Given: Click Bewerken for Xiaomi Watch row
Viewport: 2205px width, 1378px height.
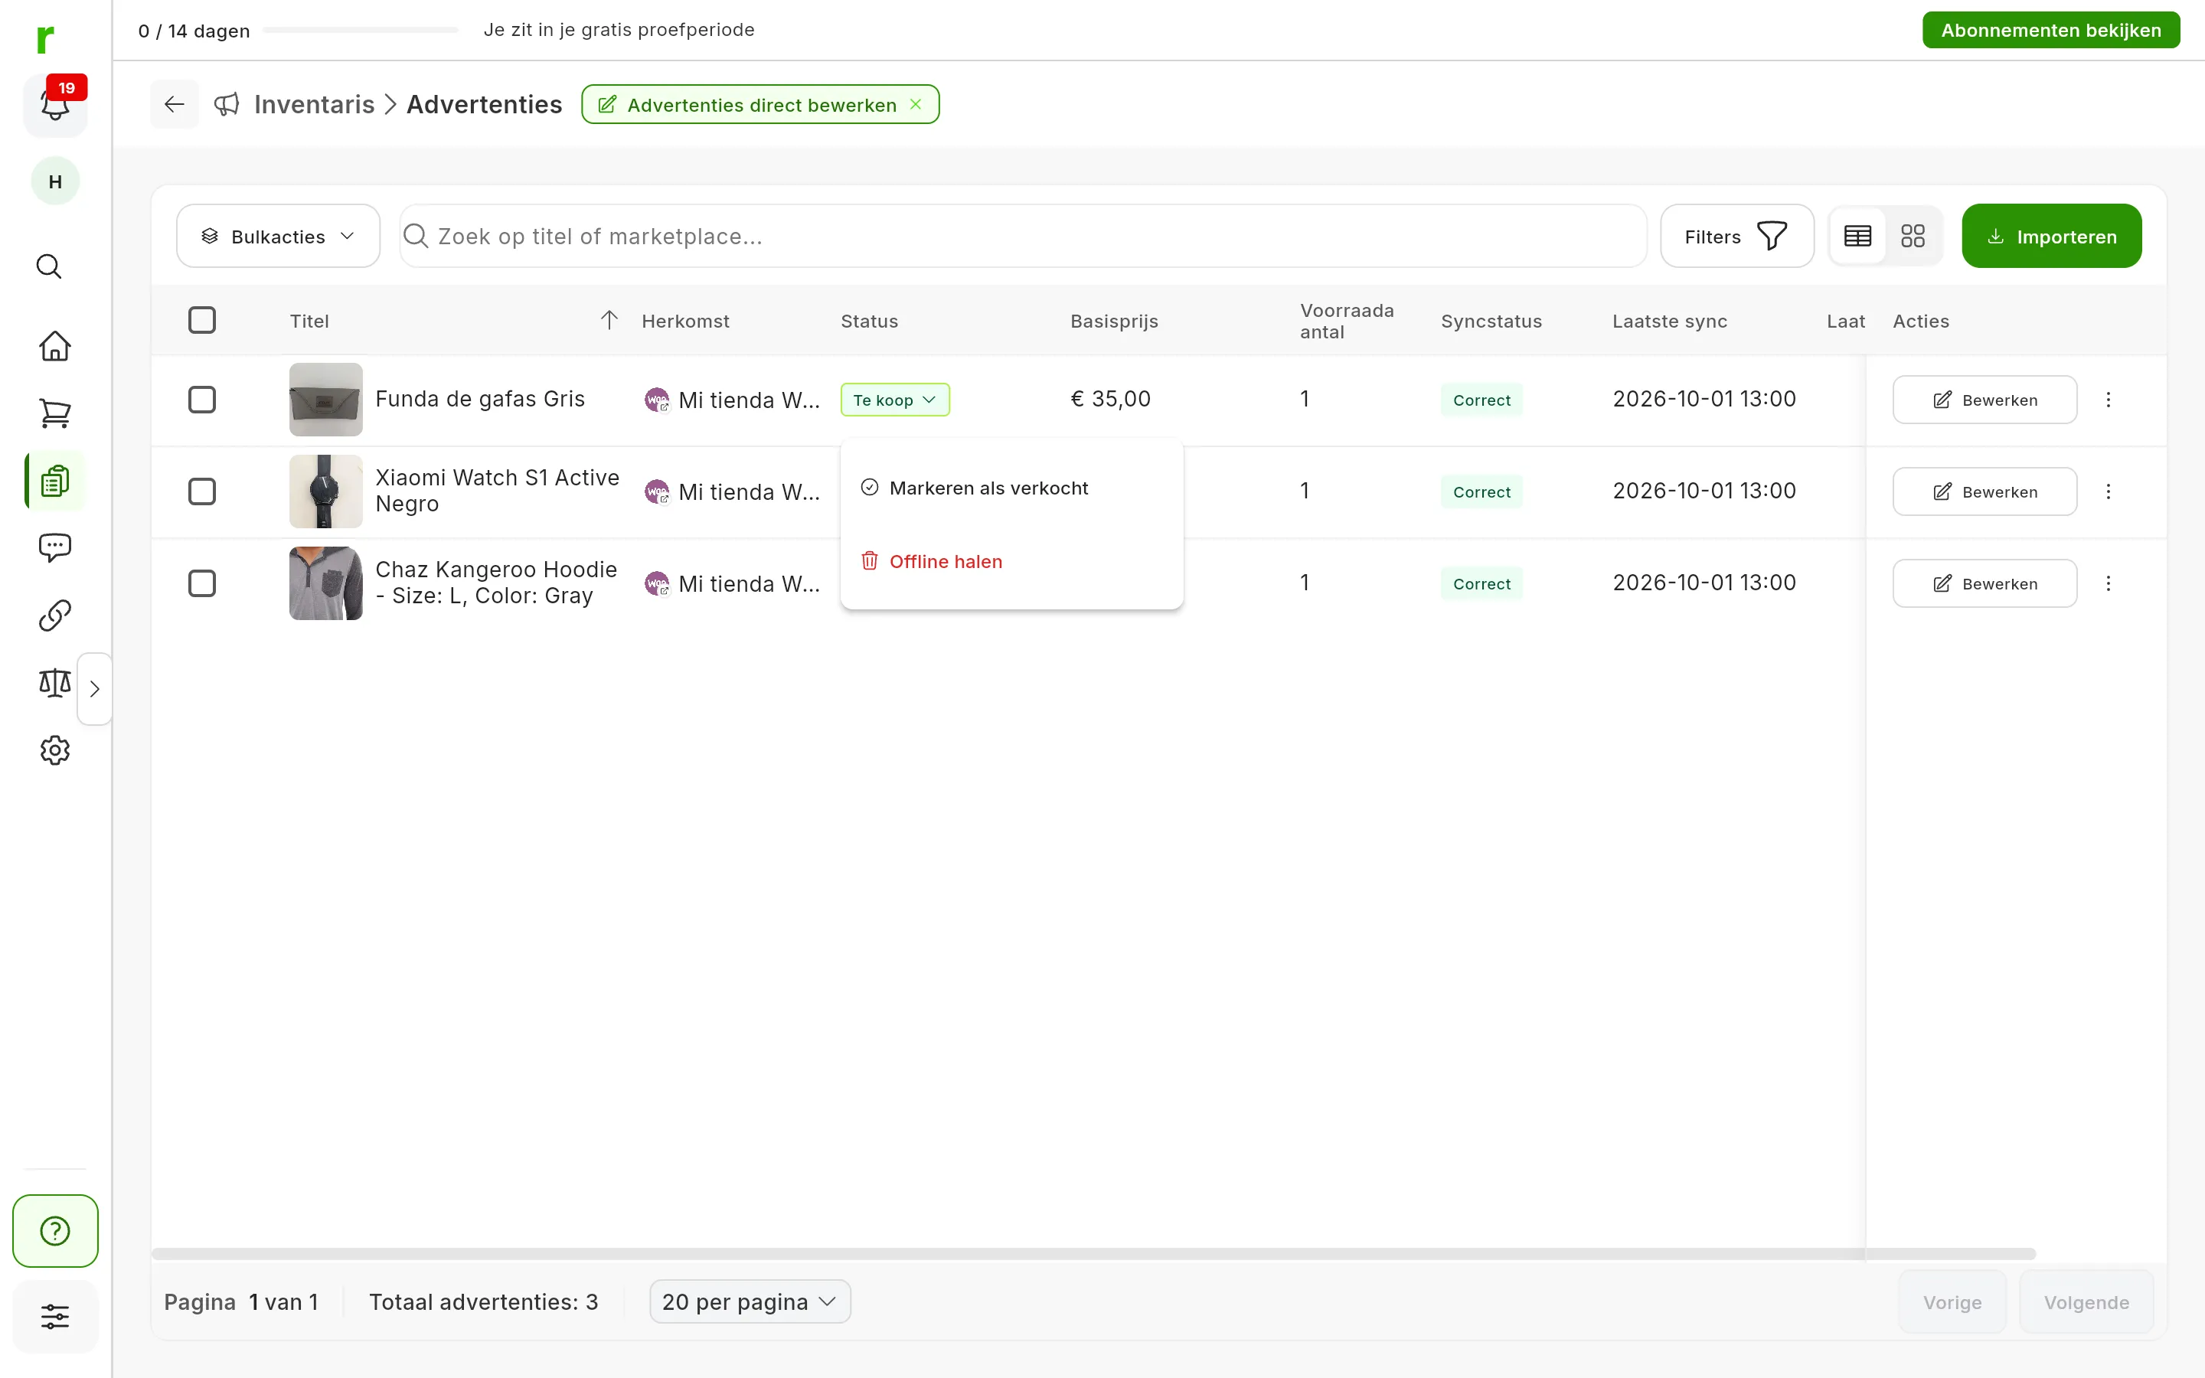Looking at the screenshot, I should 1984,492.
